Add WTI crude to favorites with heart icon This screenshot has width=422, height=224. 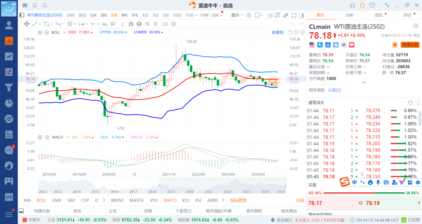pyautogui.click(x=340, y=45)
